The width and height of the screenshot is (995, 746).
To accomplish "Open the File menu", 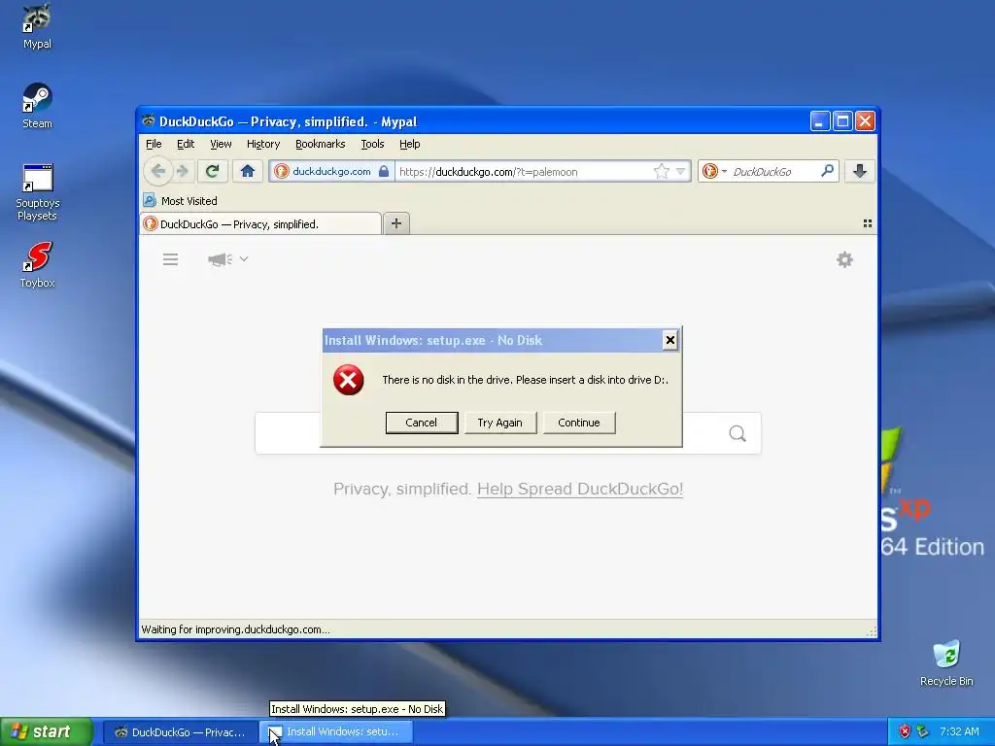I will pyautogui.click(x=154, y=144).
